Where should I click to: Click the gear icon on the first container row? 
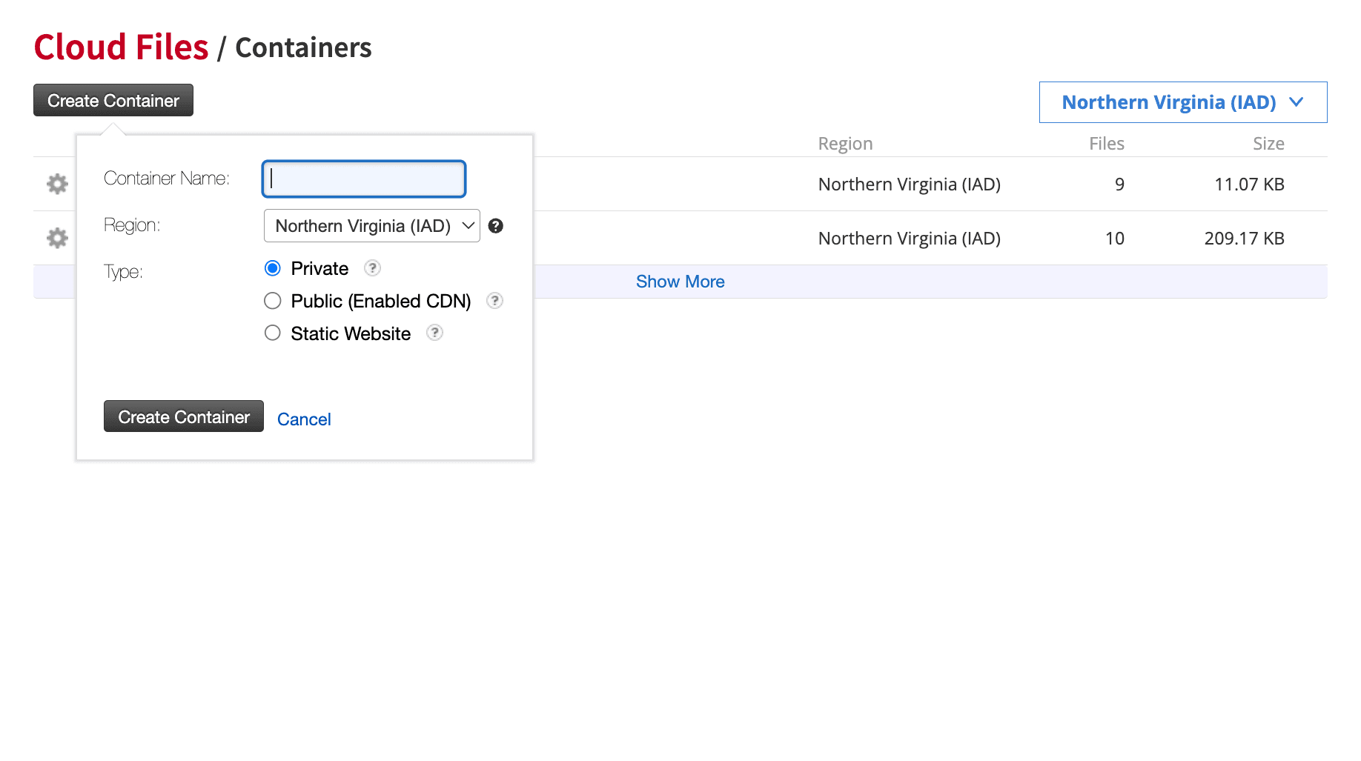[56, 184]
